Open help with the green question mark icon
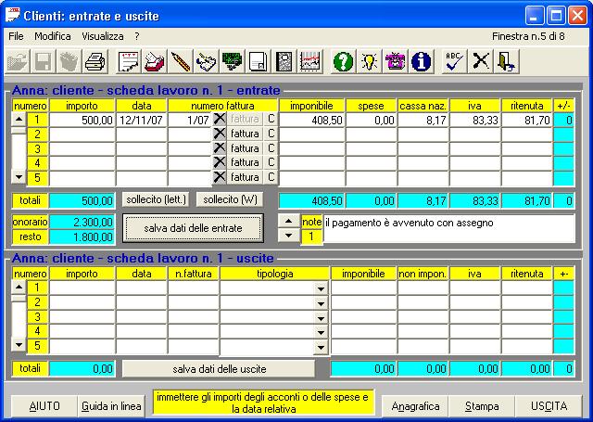 coord(343,62)
